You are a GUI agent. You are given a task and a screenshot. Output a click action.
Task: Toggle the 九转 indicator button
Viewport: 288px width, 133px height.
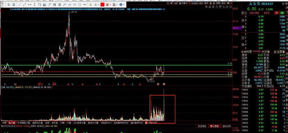click(x=175, y=3)
